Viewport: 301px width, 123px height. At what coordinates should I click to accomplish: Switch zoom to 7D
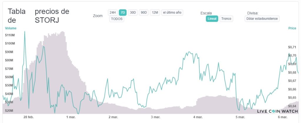[123, 12]
